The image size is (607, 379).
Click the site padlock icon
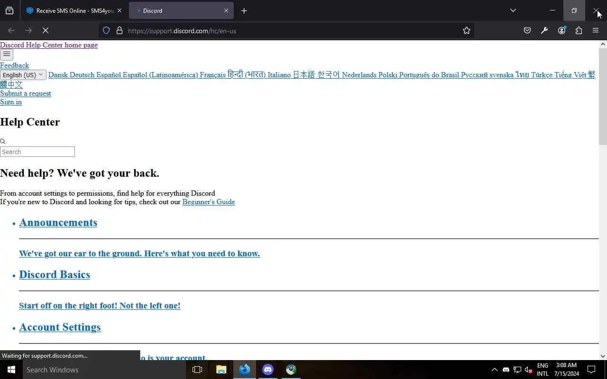[x=120, y=30]
